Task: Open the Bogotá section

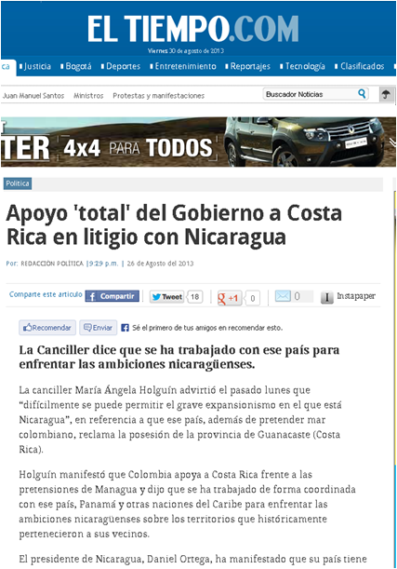Action: [x=79, y=66]
